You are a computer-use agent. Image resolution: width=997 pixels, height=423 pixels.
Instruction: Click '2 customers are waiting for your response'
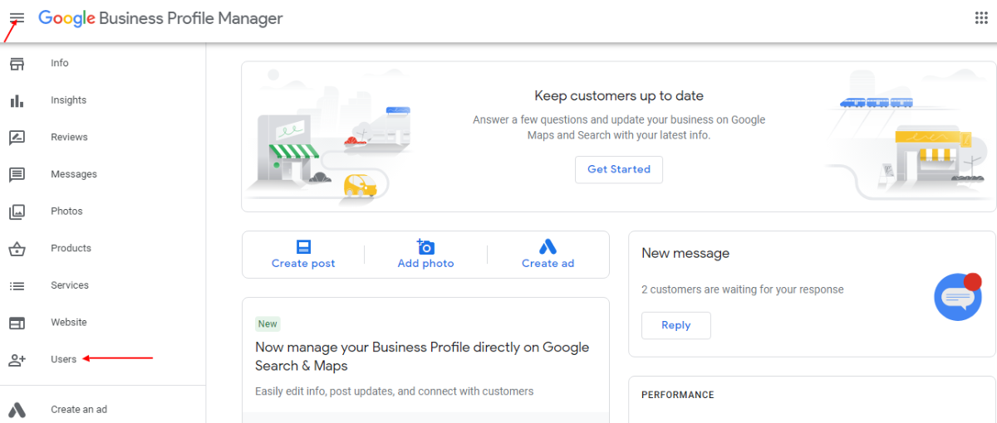click(x=743, y=289)
